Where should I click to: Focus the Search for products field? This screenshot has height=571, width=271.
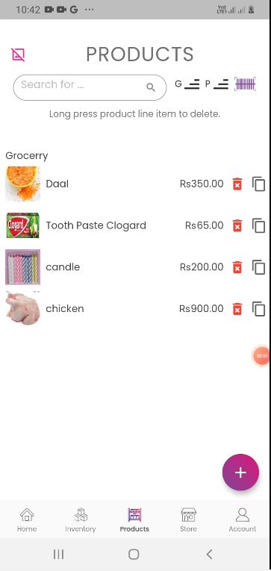(x=90, y=87)
